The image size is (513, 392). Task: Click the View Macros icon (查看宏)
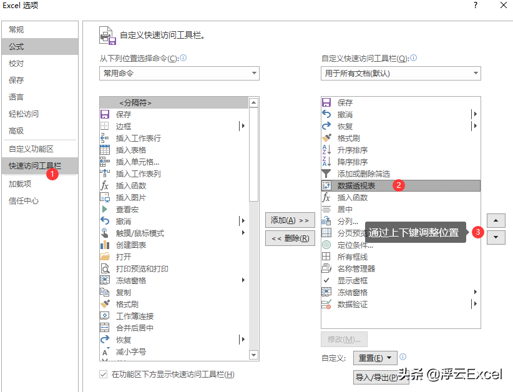tap(105, 209)
